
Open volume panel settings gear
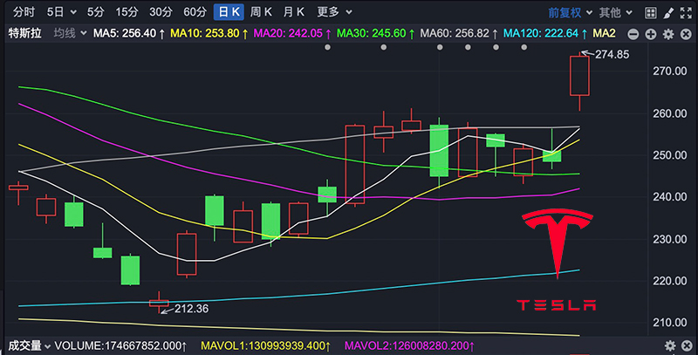(670, 345)
